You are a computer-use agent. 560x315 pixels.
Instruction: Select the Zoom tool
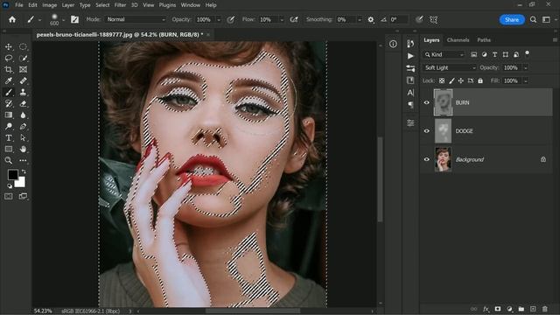click(9, 160)
